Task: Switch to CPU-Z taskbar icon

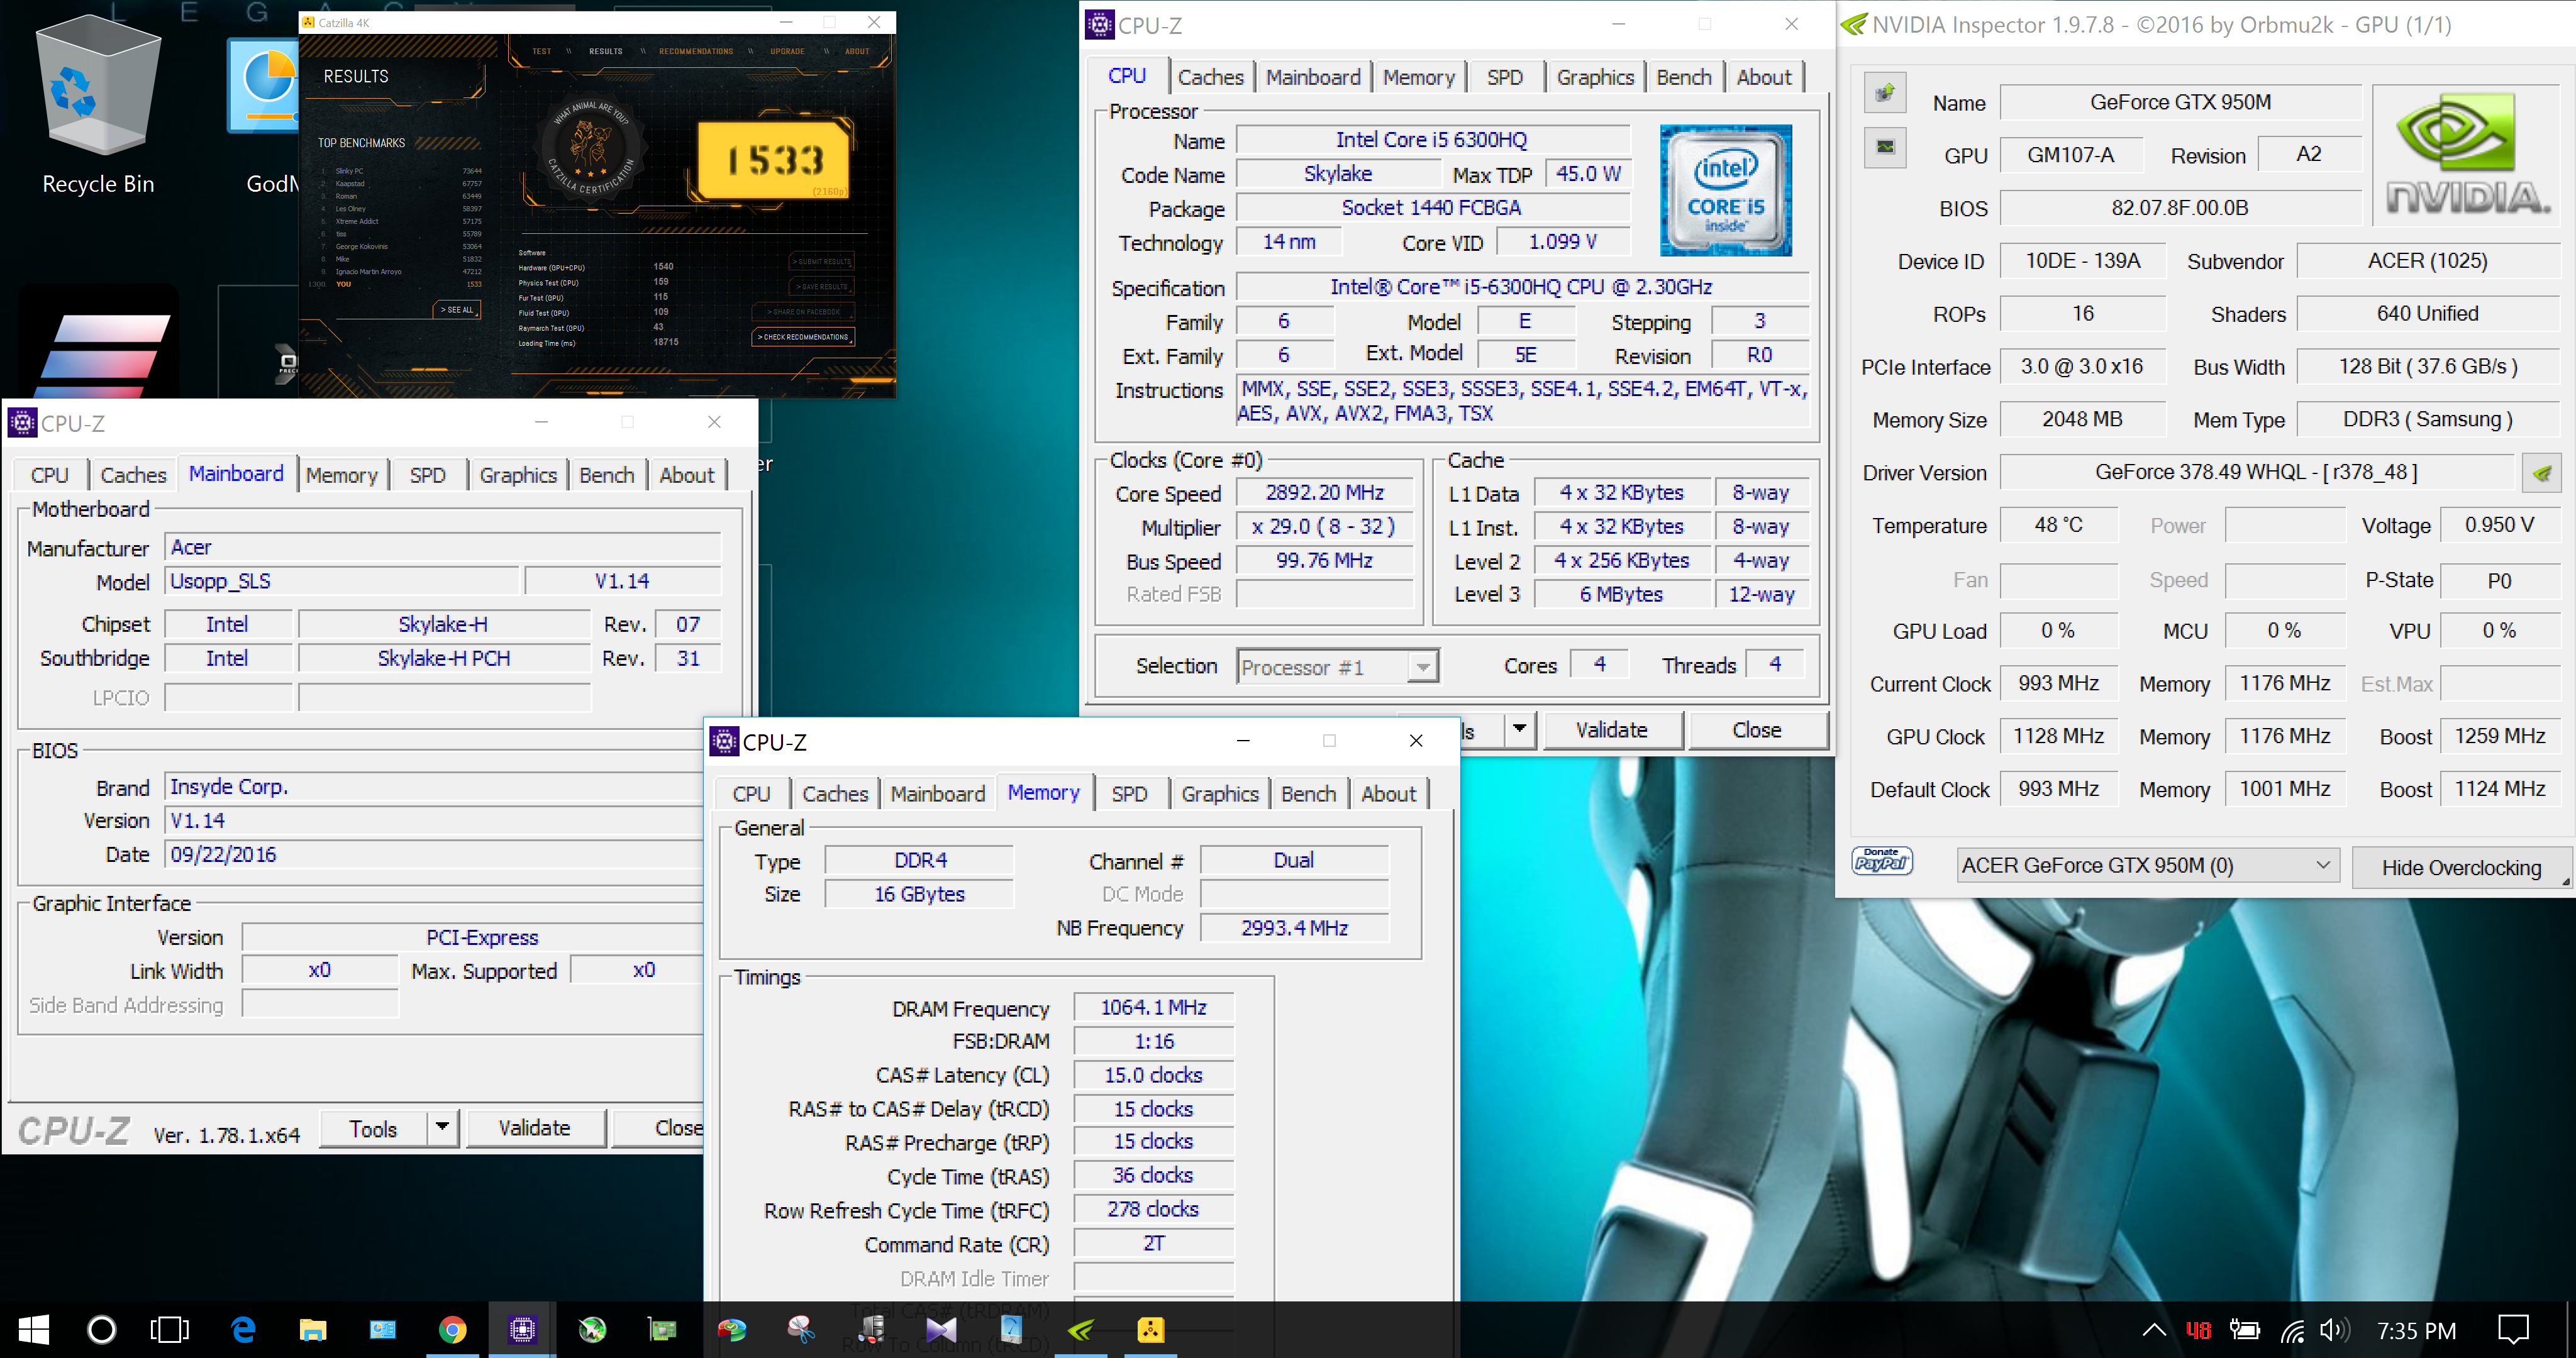Action: [522, 1329]
